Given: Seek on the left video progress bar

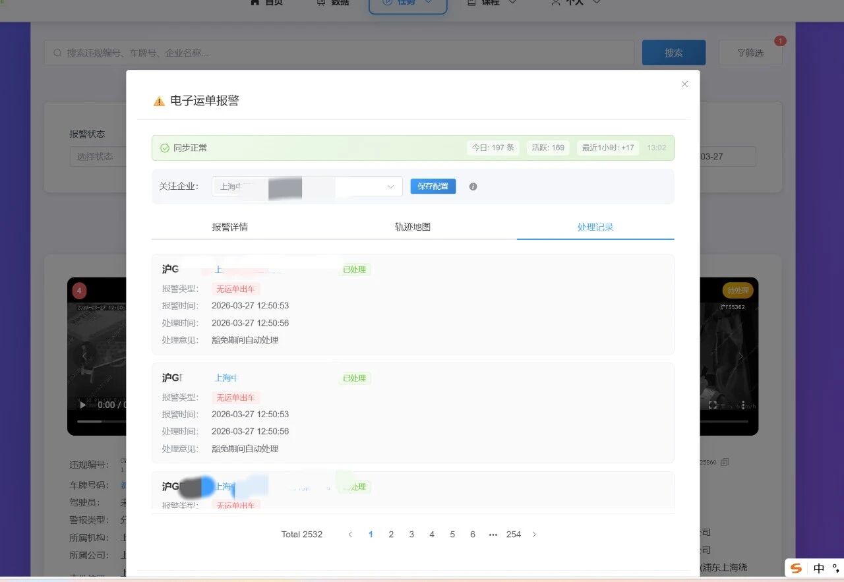Looking at the screenshot, I should pyautogui.click(x=102, y=421).
